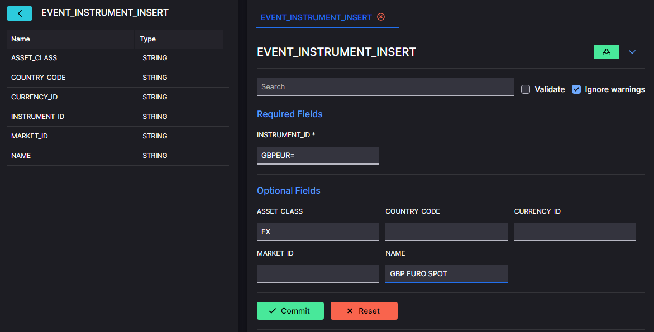Uncheck the Ignore warnings checkbox
The image size is (654, 332).
click(576, 89)
